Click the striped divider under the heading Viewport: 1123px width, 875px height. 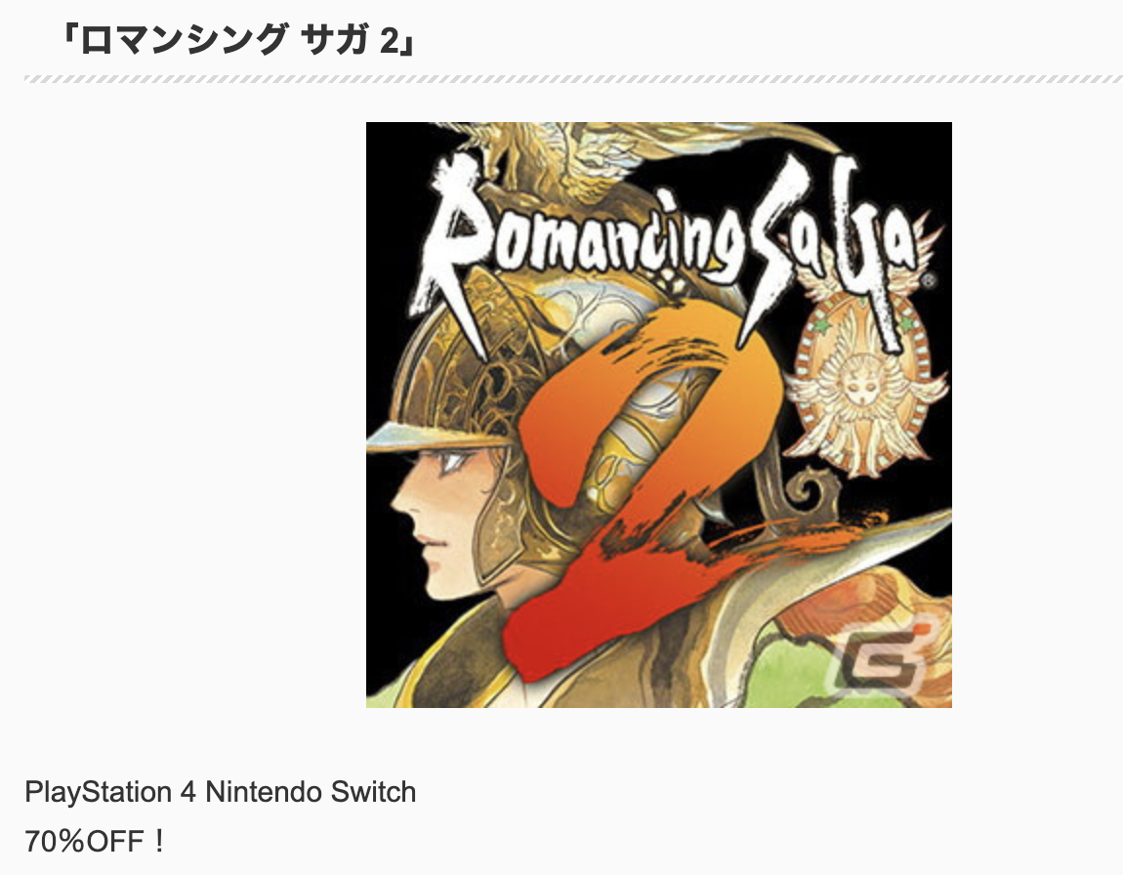point(573,79)
